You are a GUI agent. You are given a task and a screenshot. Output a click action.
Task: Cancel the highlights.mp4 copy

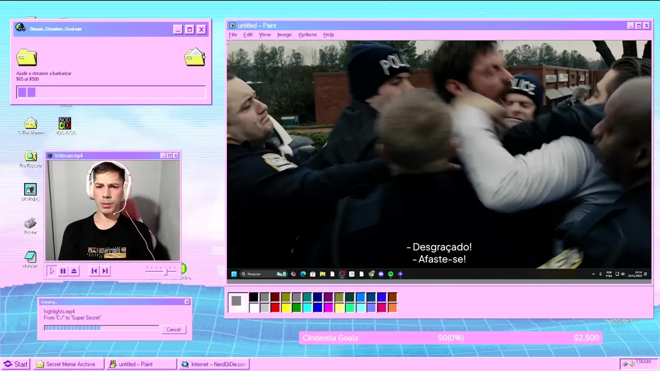coord(173,330)
